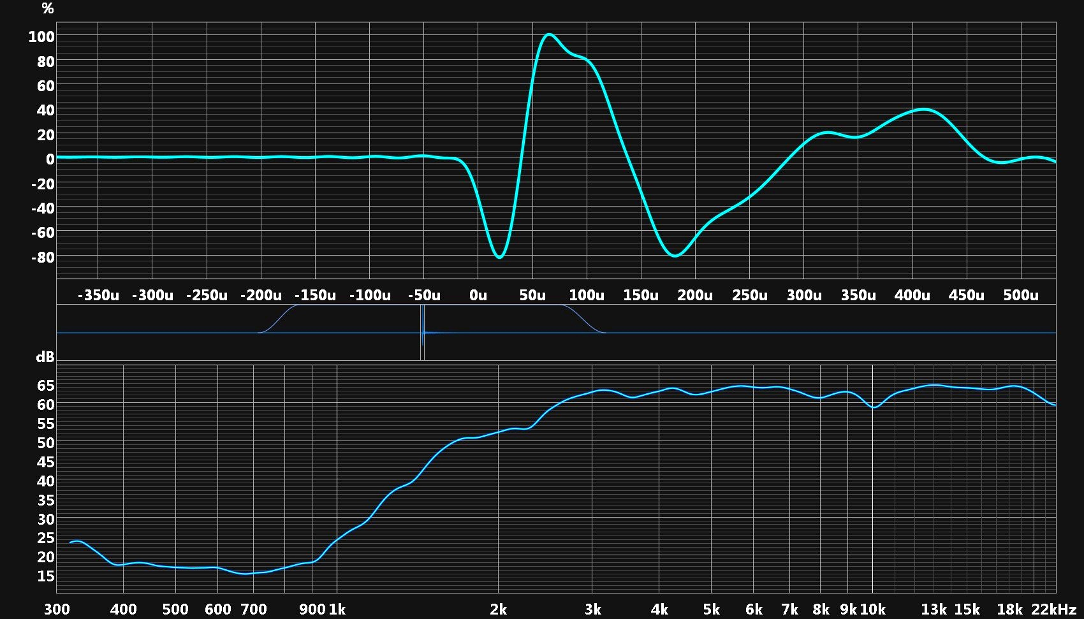Click the '900' frequency axis label
Screen dimensions: 1084x619
click(312, 609)
